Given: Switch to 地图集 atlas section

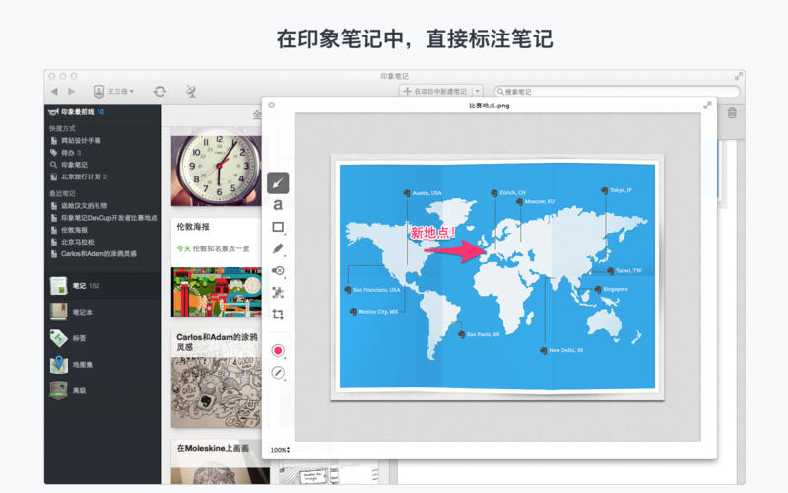Looking at the screenshot, I should pyautogui.click(x=81, y=365).
